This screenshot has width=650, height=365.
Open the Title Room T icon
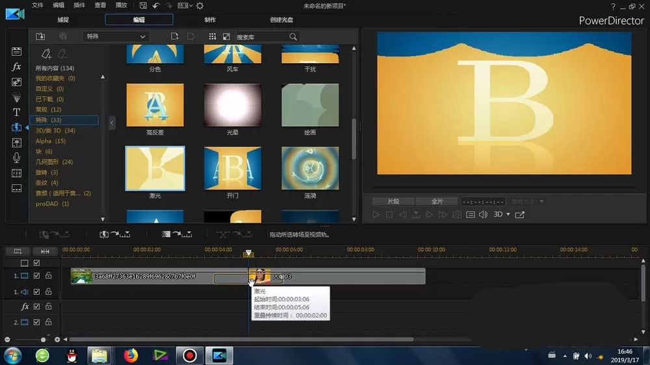click(16, 112)
